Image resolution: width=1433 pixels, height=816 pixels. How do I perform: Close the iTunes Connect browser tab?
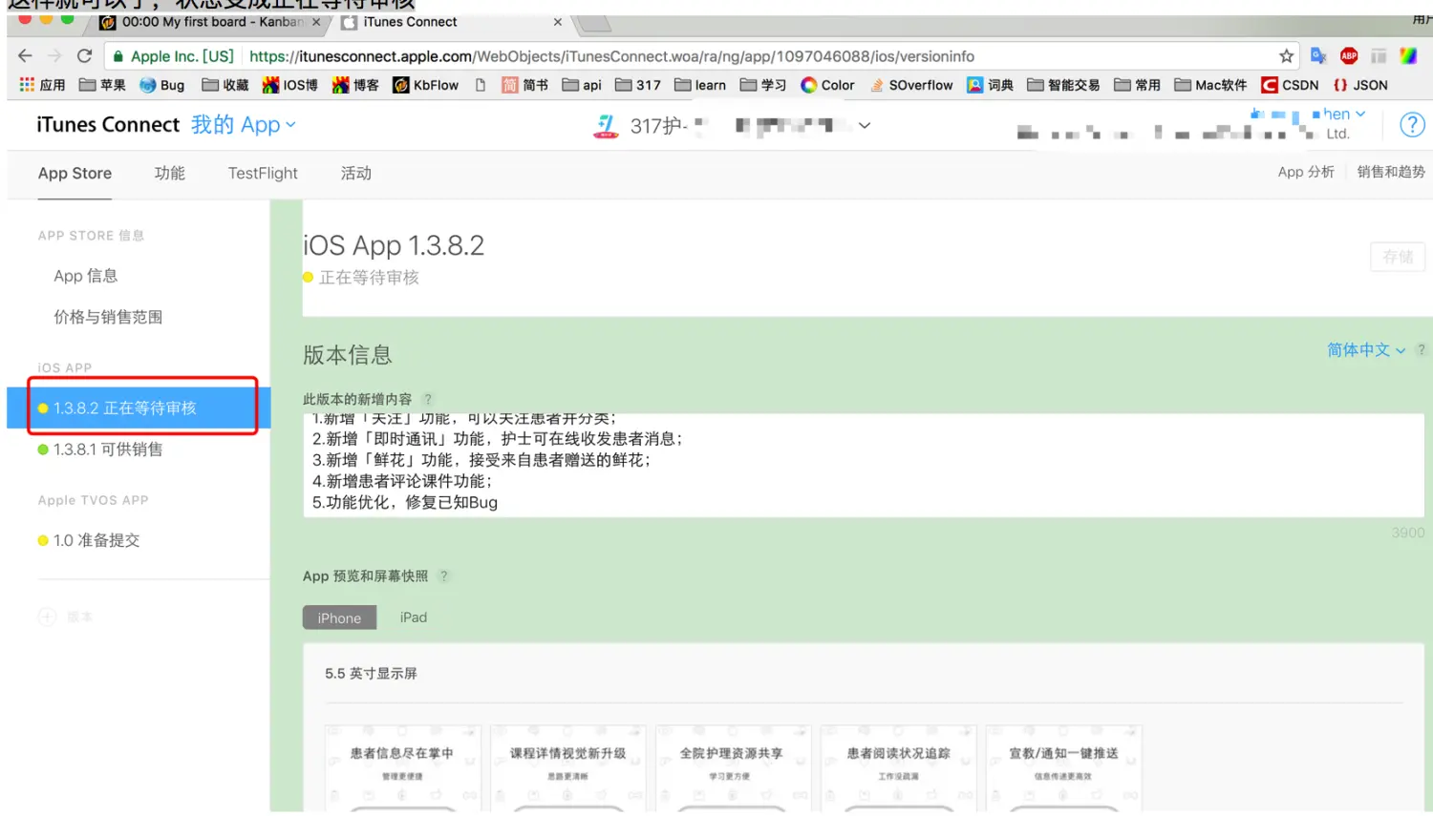pyautogui.click(x=558, y=22)
